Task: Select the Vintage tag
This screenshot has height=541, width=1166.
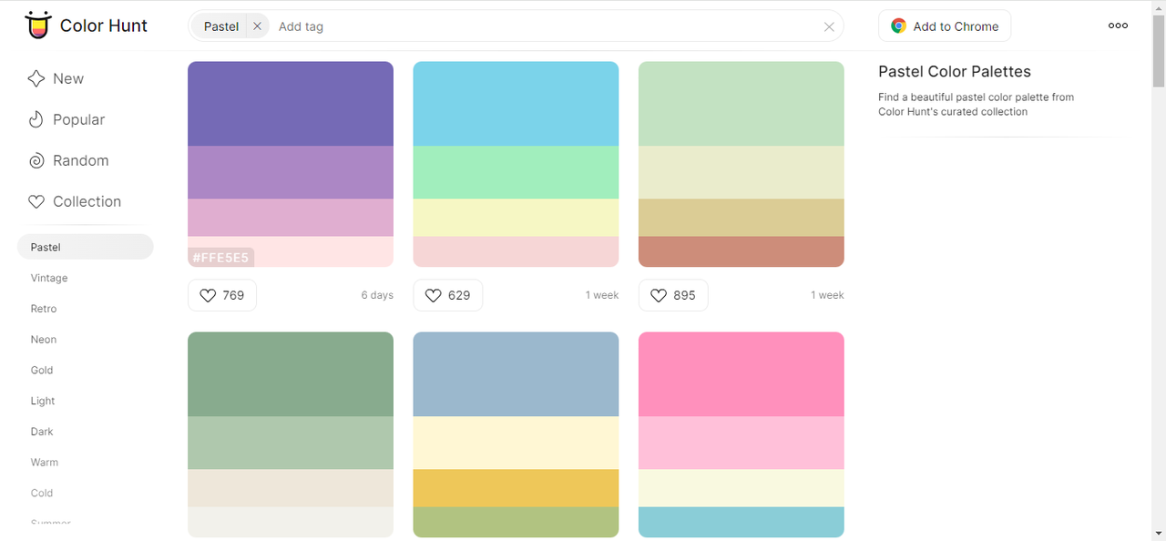Action: 49,278
